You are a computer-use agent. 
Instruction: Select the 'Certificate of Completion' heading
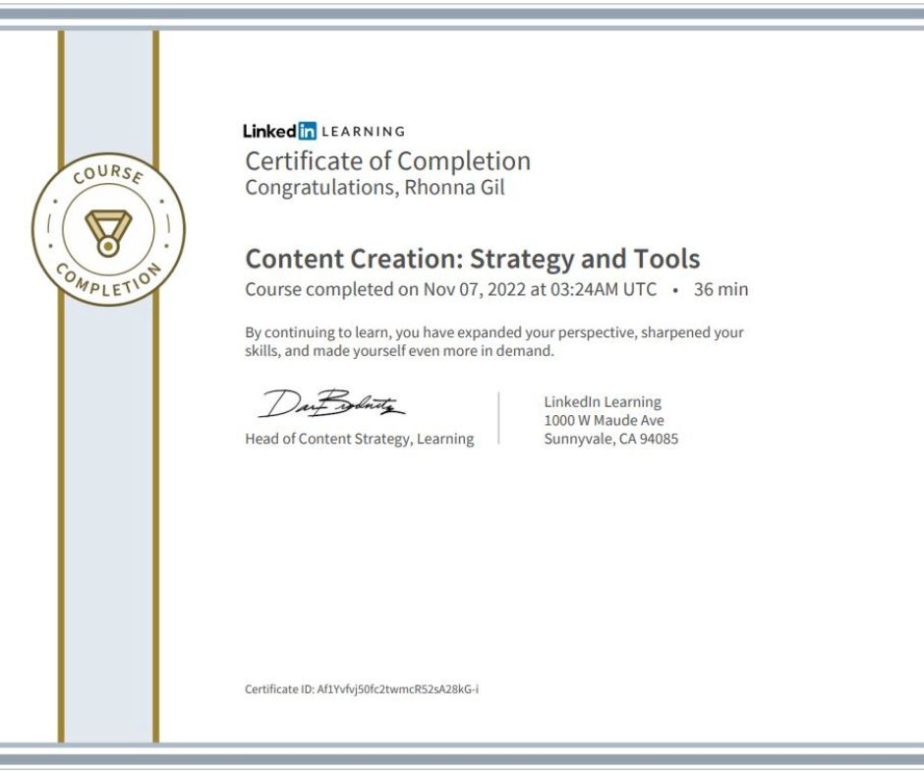pos(386,160)
